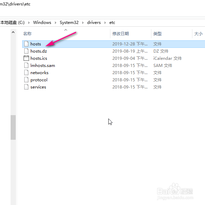Go to drivers breadcrumb folder
This screenshot has width=205, height=205.
pos(94,23)
